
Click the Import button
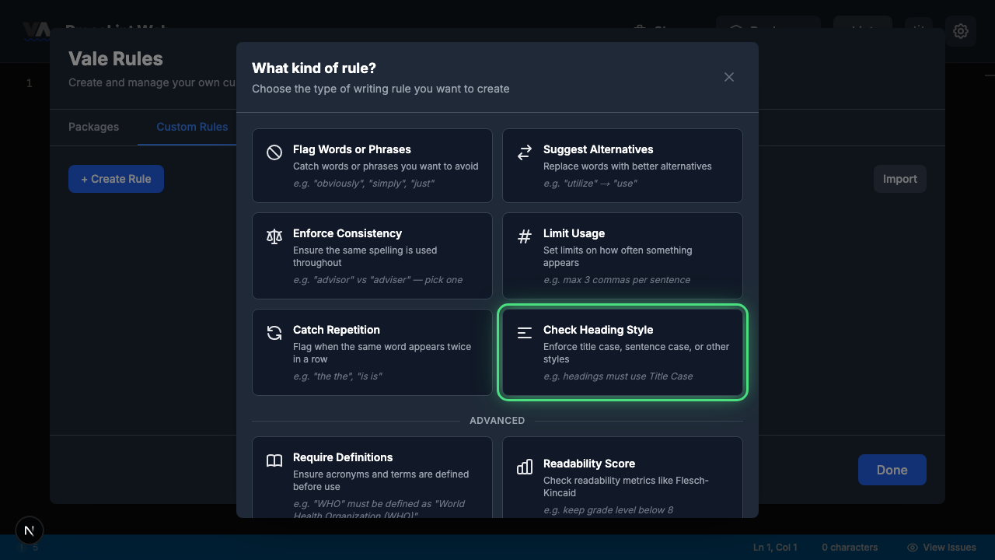click(899, 179)
